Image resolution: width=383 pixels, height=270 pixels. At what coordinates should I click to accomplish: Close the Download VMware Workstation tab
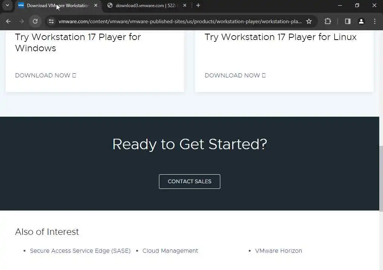(x=96, y=5)
